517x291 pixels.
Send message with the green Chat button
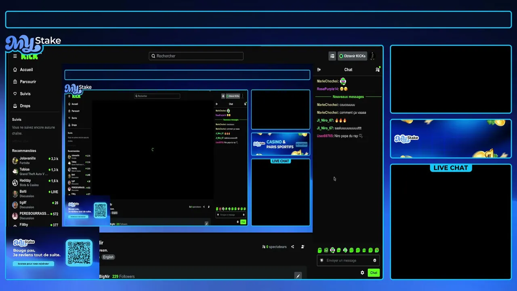374,273
